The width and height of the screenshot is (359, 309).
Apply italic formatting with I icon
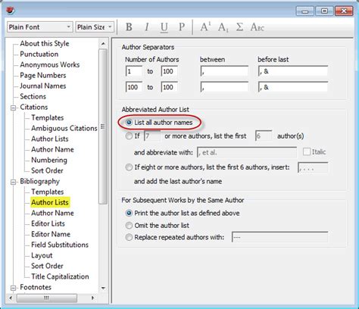point(147,27)
